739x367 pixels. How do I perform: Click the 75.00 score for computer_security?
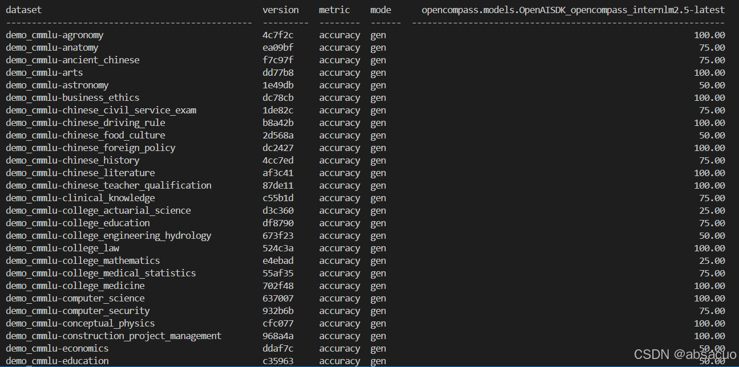point(712,311)
